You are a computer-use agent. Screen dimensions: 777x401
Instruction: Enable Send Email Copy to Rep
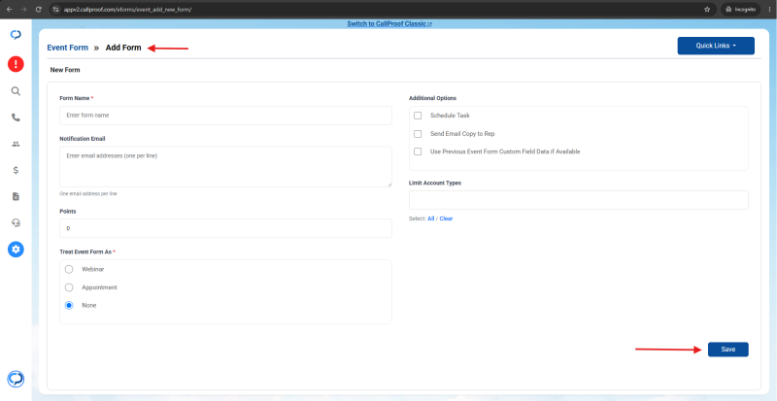point(418,134)
